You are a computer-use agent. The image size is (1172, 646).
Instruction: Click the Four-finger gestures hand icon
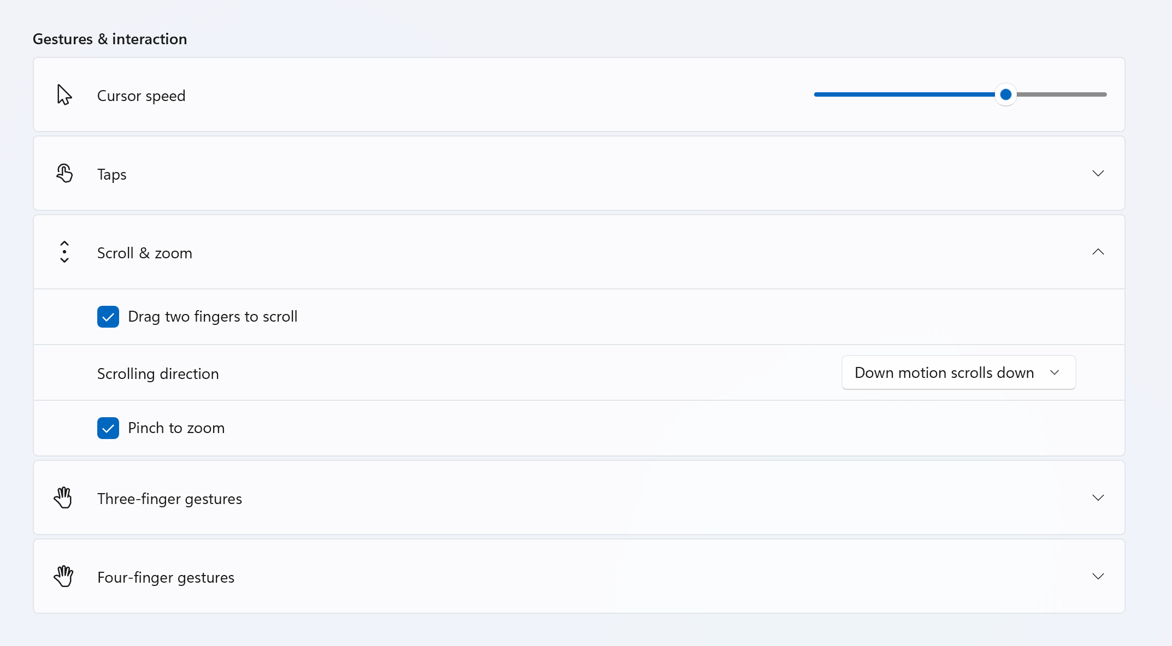(63, 577)
